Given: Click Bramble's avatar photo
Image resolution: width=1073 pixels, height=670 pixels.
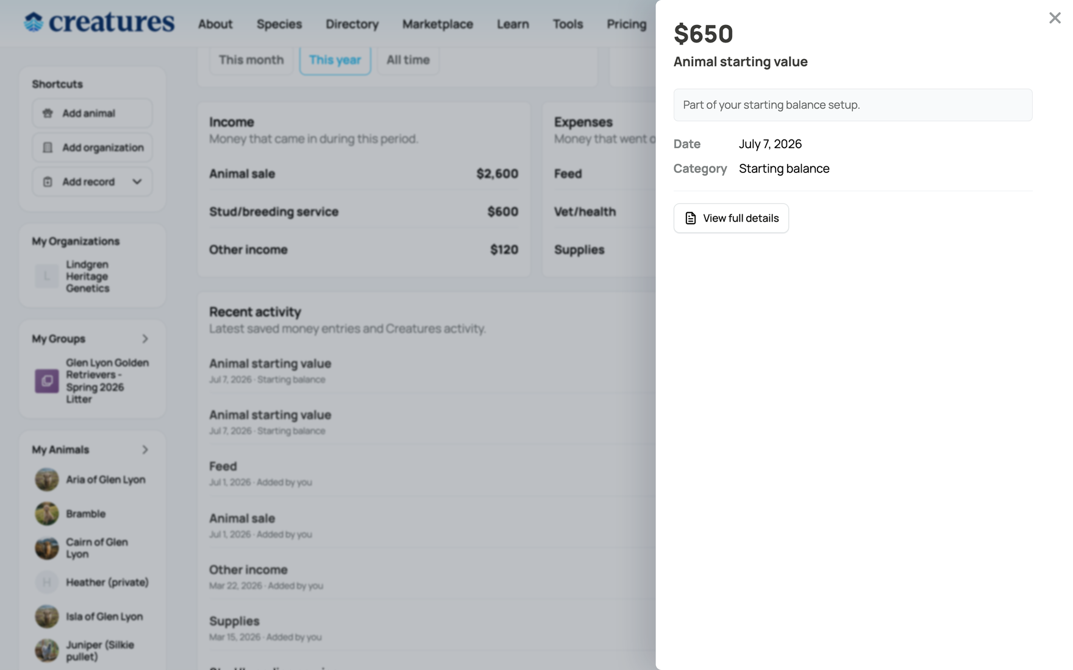Looking at the screenshot, I should 47,513.
